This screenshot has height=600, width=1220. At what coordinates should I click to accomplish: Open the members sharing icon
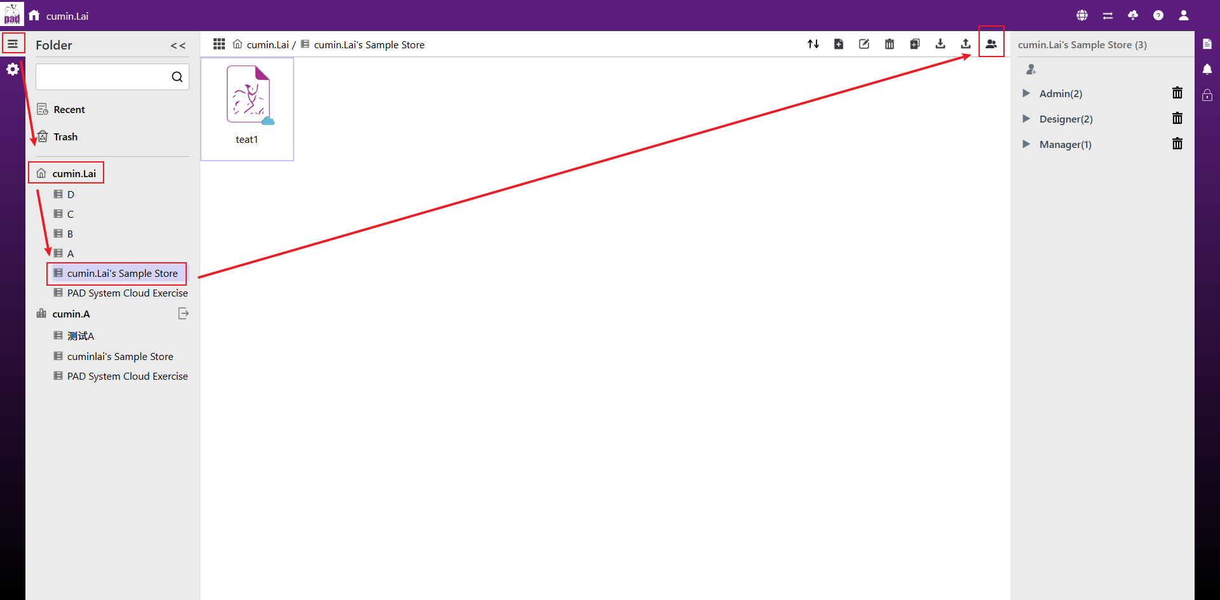pyautogui.click(x=991, y=44)
